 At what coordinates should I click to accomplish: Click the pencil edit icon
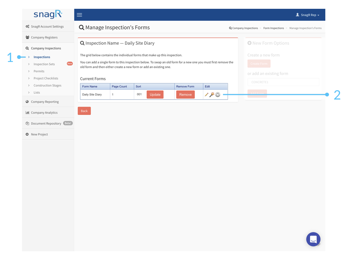207,95
